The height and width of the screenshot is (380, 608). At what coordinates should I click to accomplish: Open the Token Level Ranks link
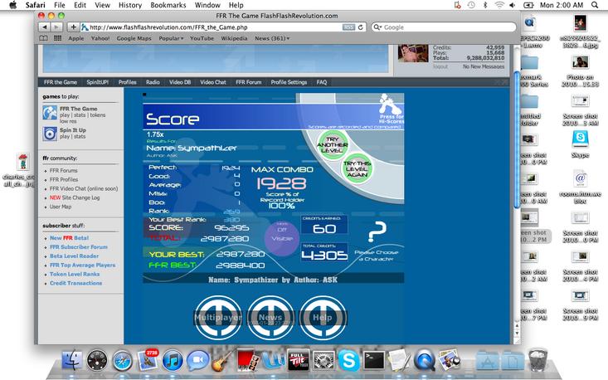[x=75, y=274]
